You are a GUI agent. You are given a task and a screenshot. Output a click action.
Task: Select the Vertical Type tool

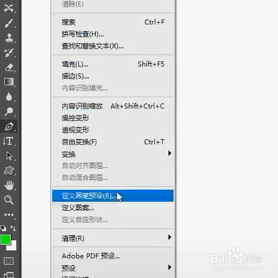point(8,141)
